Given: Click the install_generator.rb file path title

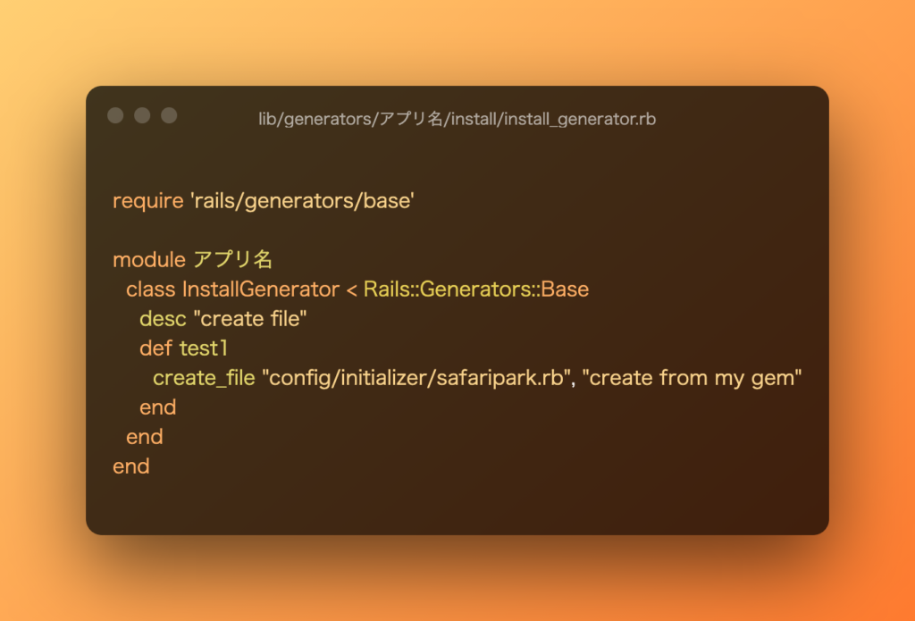Looking at the screenshot, I should point(457,119).
